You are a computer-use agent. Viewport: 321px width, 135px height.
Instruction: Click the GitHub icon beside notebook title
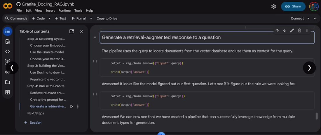point(18,4)
